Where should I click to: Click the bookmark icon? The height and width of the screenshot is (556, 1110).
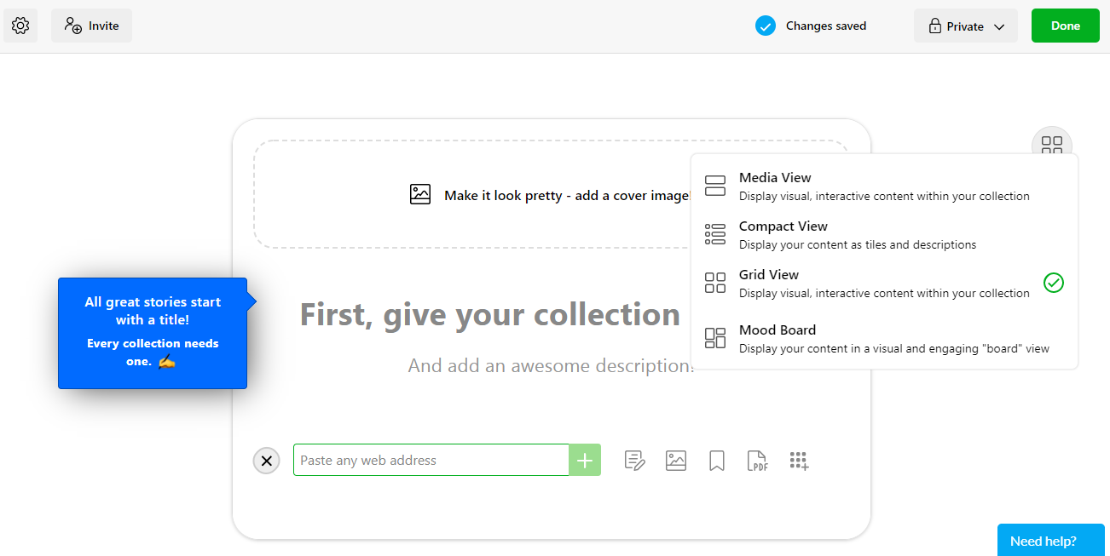click(717, 461)
